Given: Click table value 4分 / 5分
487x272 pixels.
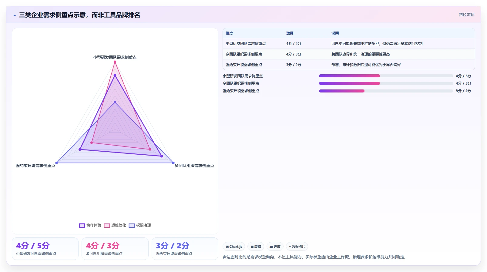Looking at the screenshot, I should pos(294,44).
